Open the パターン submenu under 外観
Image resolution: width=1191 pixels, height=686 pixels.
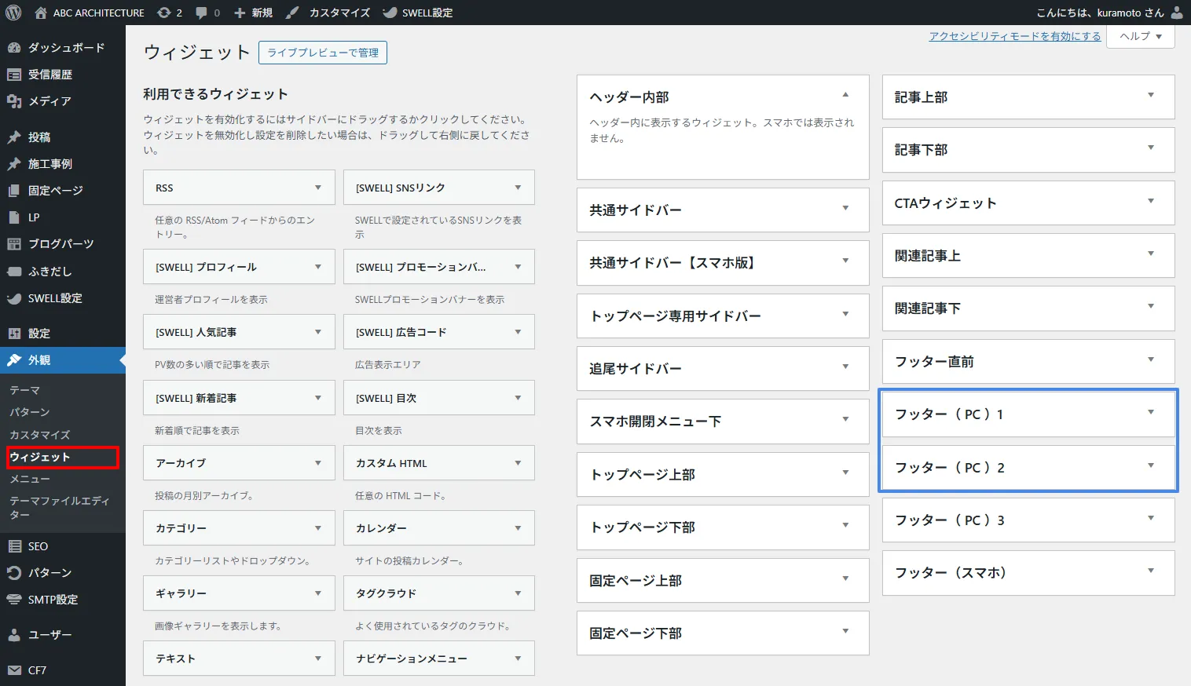(x=30, y=412)
